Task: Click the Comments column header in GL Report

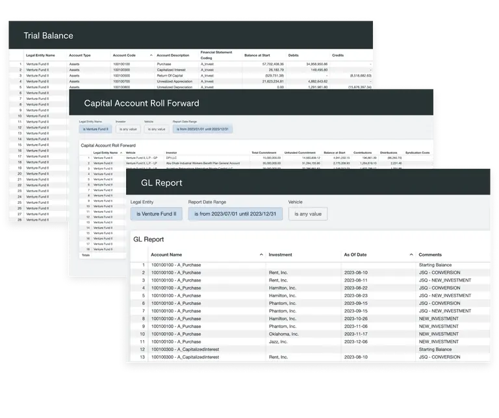Action: [x=430, y=255]
